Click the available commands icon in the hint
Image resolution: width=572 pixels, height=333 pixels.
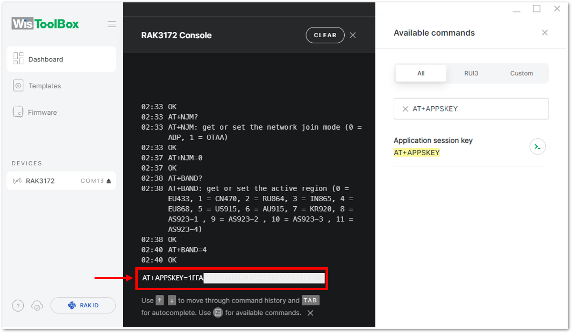click(218, 313)
